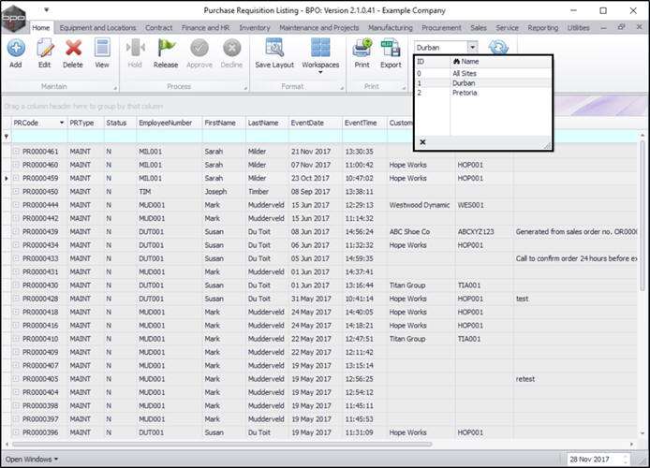Open the quick access toolbar arrow
The image size is (650, 468).
point(47,10)
